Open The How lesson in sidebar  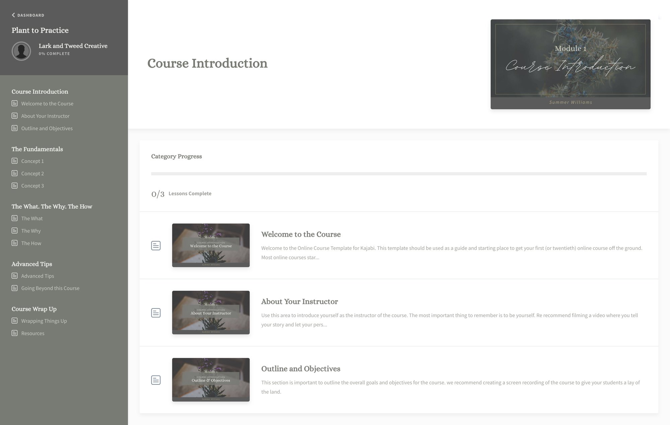(31, 243)
